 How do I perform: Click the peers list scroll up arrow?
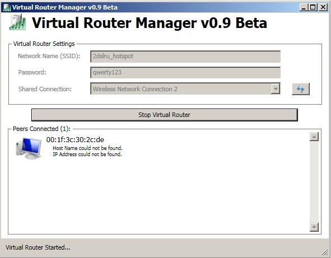(x=314, y=137)
